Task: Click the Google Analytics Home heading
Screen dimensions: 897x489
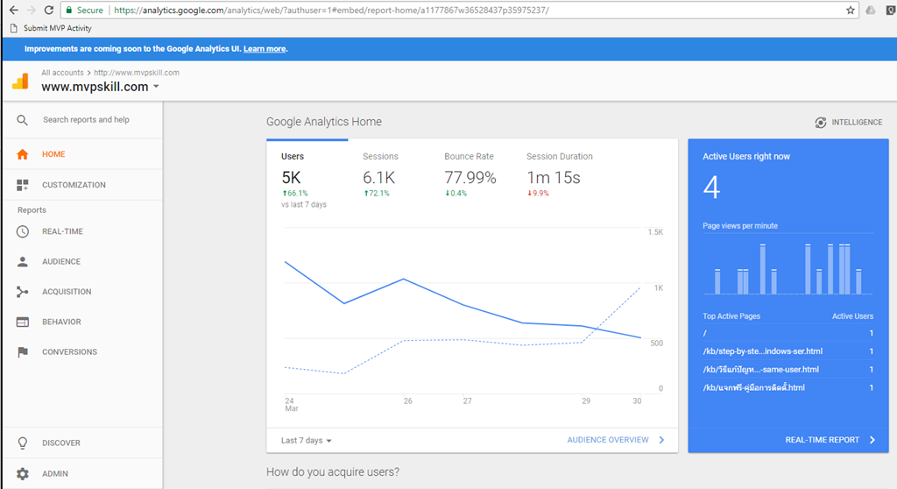Action: coord(324,122)
